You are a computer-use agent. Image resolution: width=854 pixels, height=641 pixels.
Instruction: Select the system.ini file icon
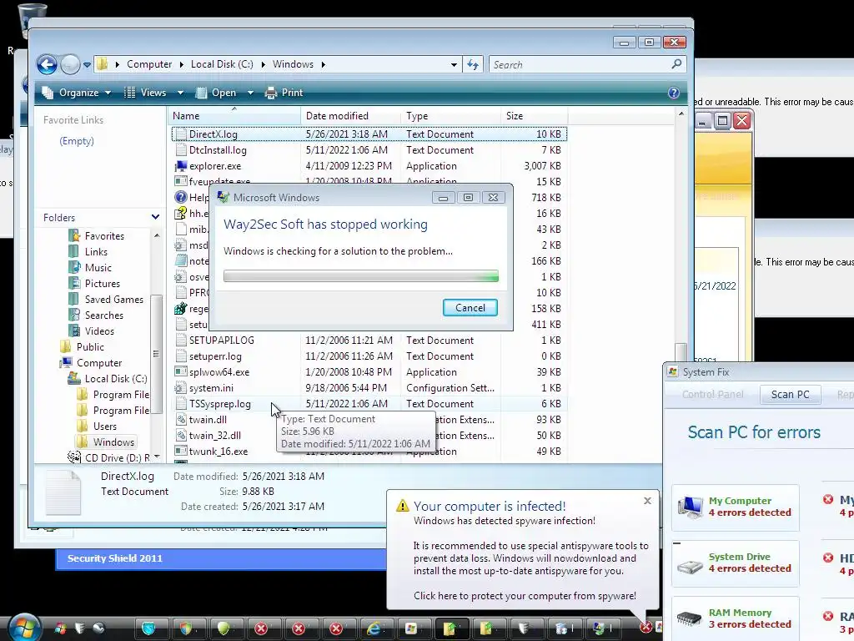click(x=180, y=388)
